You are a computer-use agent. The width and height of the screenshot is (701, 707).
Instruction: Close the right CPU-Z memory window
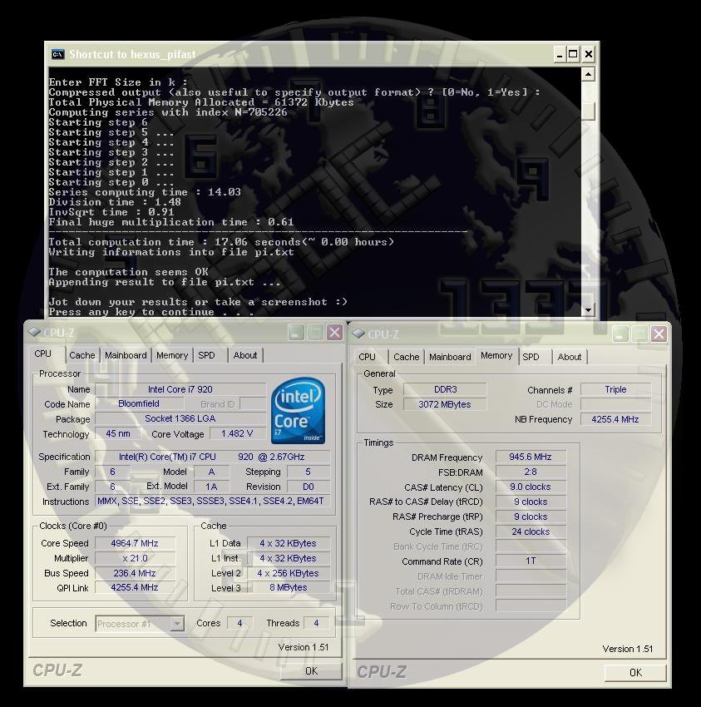coord(659,334)
